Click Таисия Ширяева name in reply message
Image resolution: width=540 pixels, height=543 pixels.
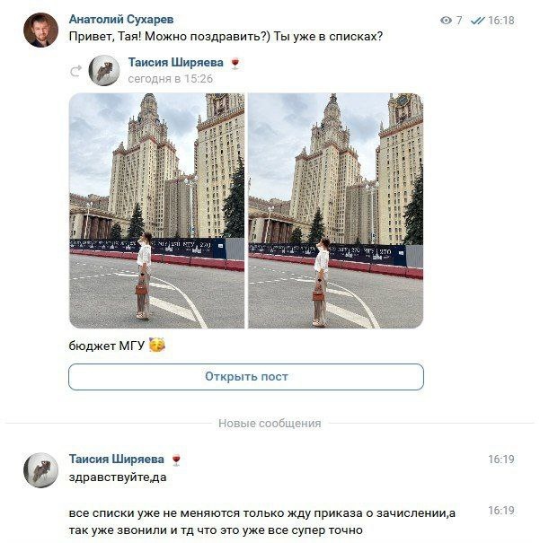click(117, 459)
